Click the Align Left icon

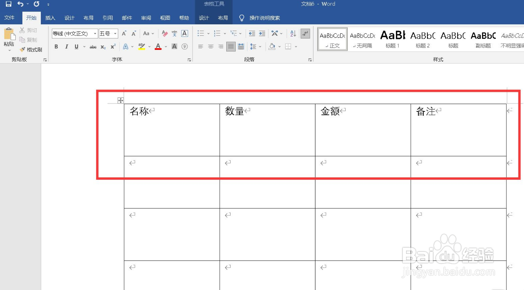(x=201, y=47)
